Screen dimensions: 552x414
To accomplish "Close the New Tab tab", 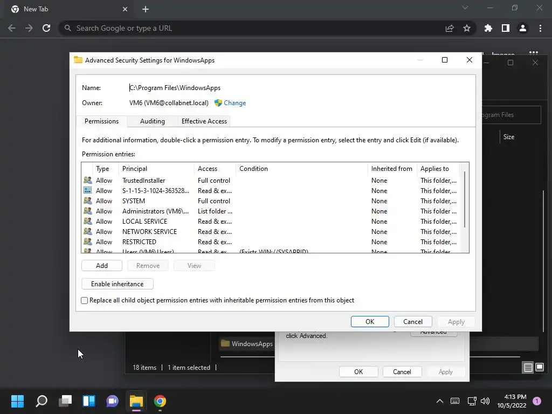I will pyautogui.click(x=125, y=9).
